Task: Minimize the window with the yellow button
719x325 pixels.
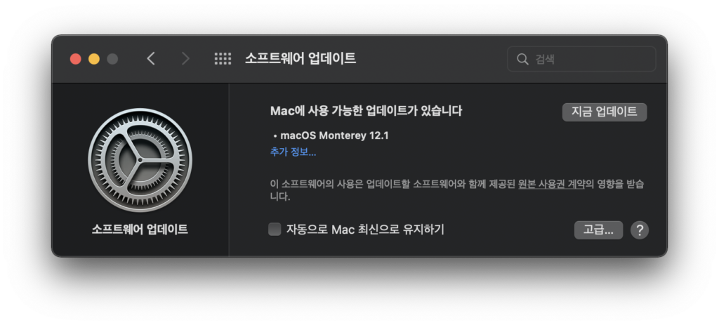Action: point(94,59)
